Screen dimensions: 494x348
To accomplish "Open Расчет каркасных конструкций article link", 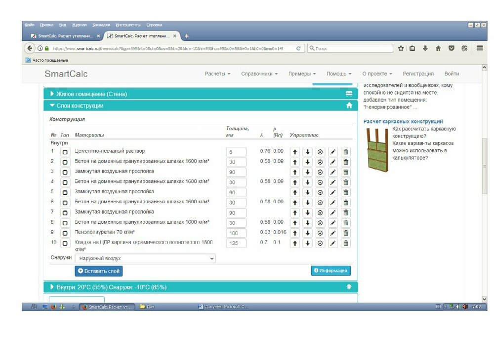I will point(403,121).
